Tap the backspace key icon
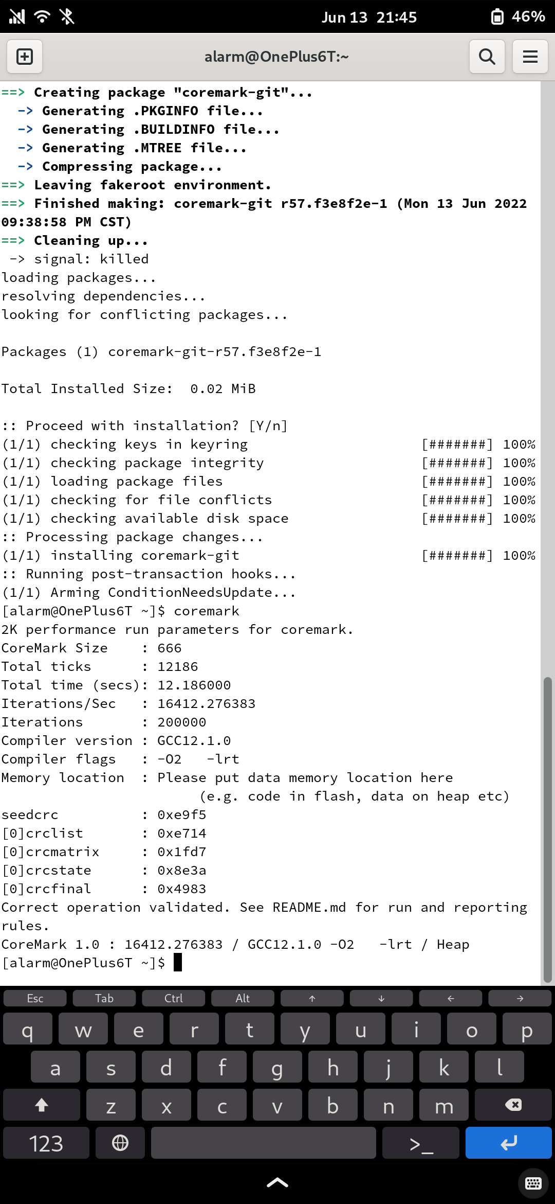Screen dimensions: 555x1204 (513, 1105)
